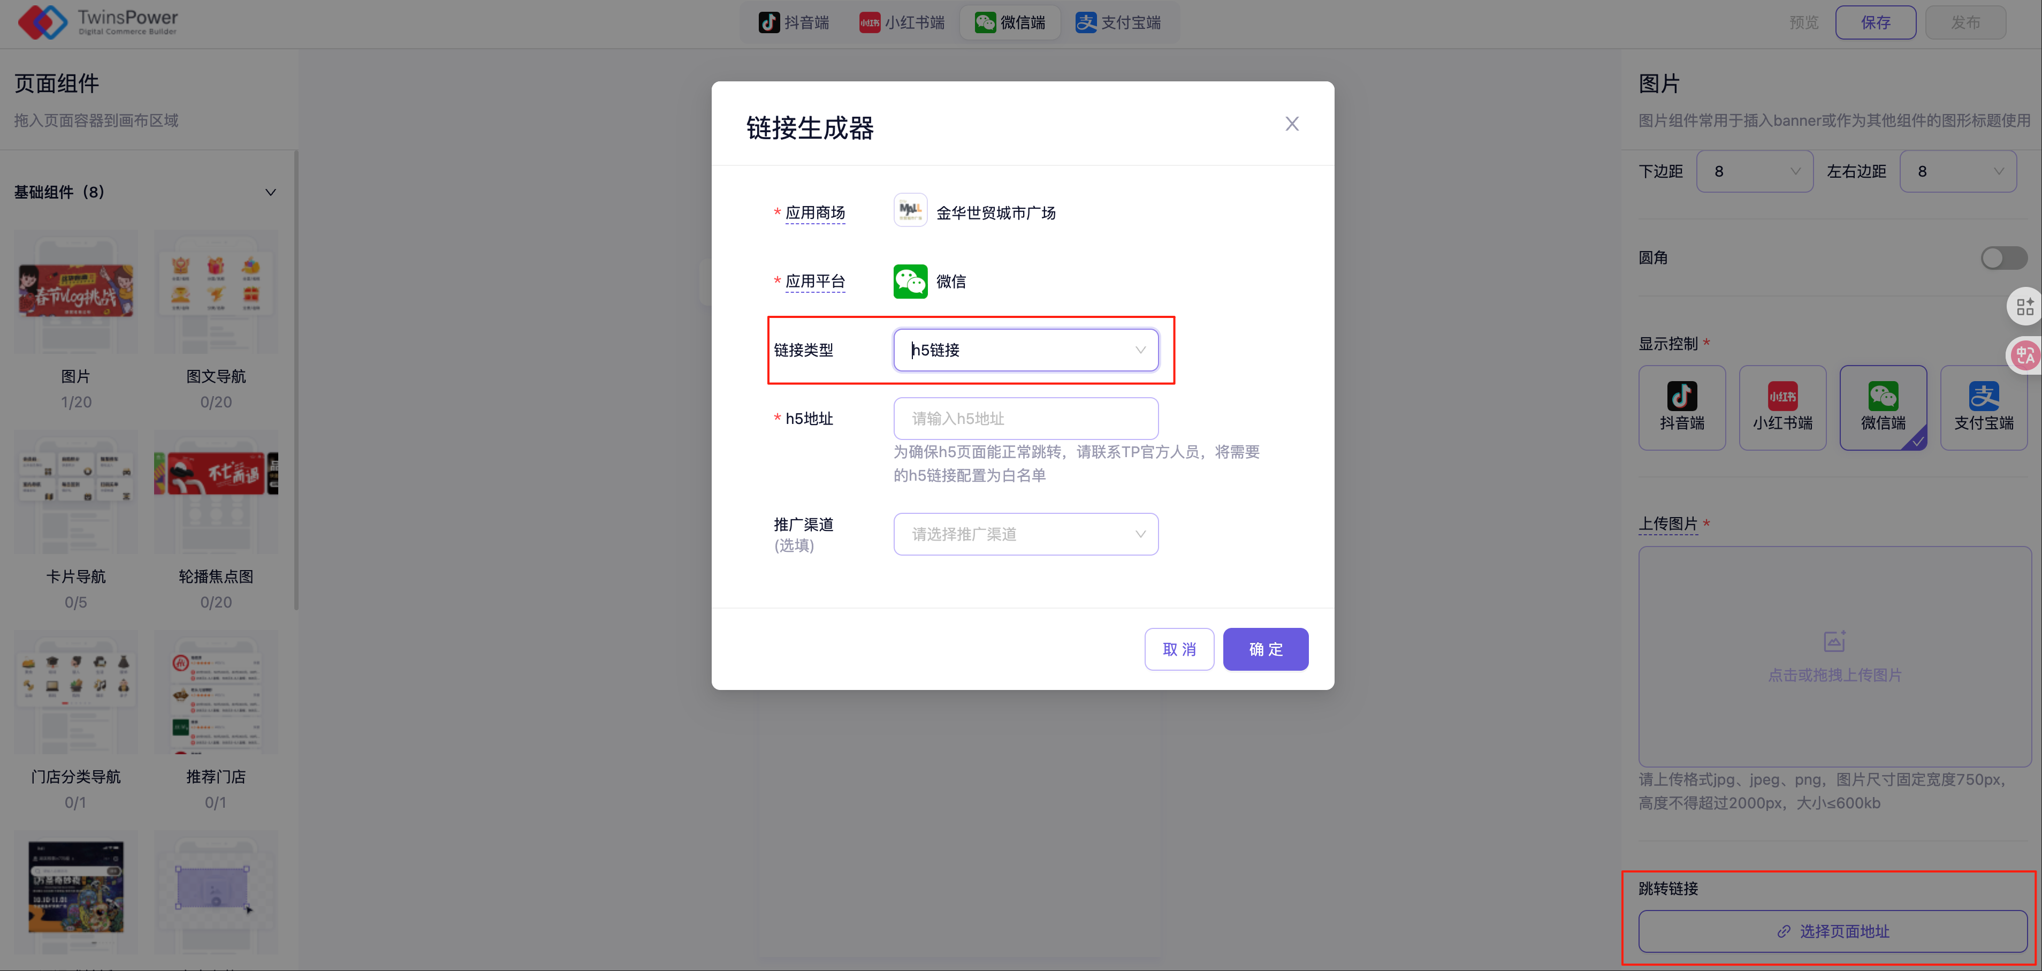Click the TwinsPower logo icon

[43, 22]
